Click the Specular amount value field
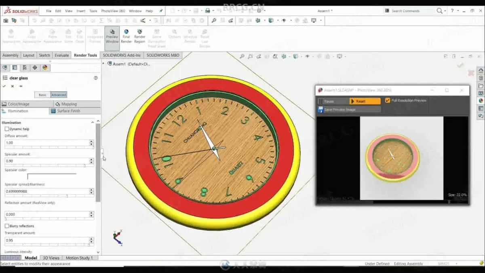Viewport: 485px width, 273px height. tap(47, 161)
